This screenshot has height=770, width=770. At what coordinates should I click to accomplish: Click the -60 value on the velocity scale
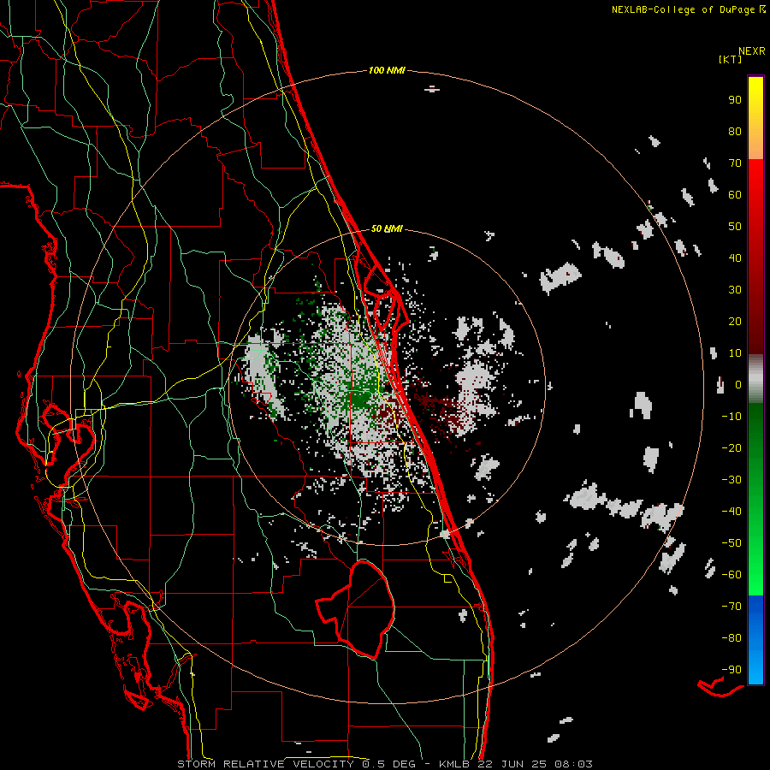(731, 575)
